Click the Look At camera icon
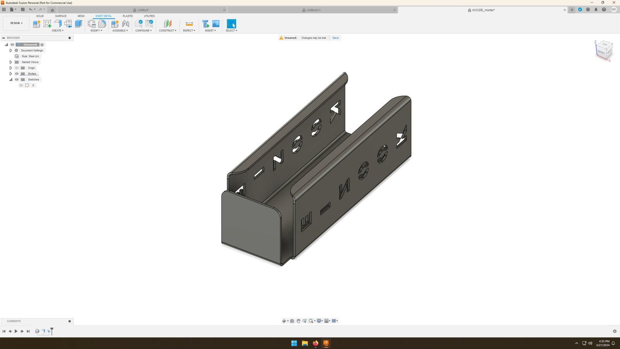Screen dimensions: 620x349 [x=292, y=321]
